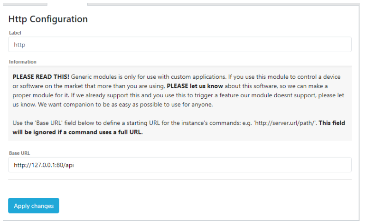Select the gray tab strip left of active tab
This screenshot has height=224, width=365.
tap(25, 4)
